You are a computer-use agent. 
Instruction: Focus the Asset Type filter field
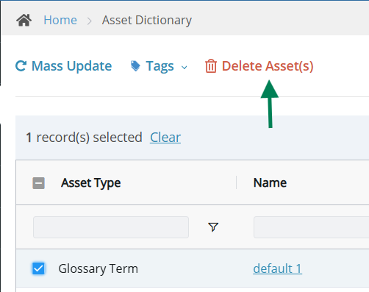(x=111, y=227)
